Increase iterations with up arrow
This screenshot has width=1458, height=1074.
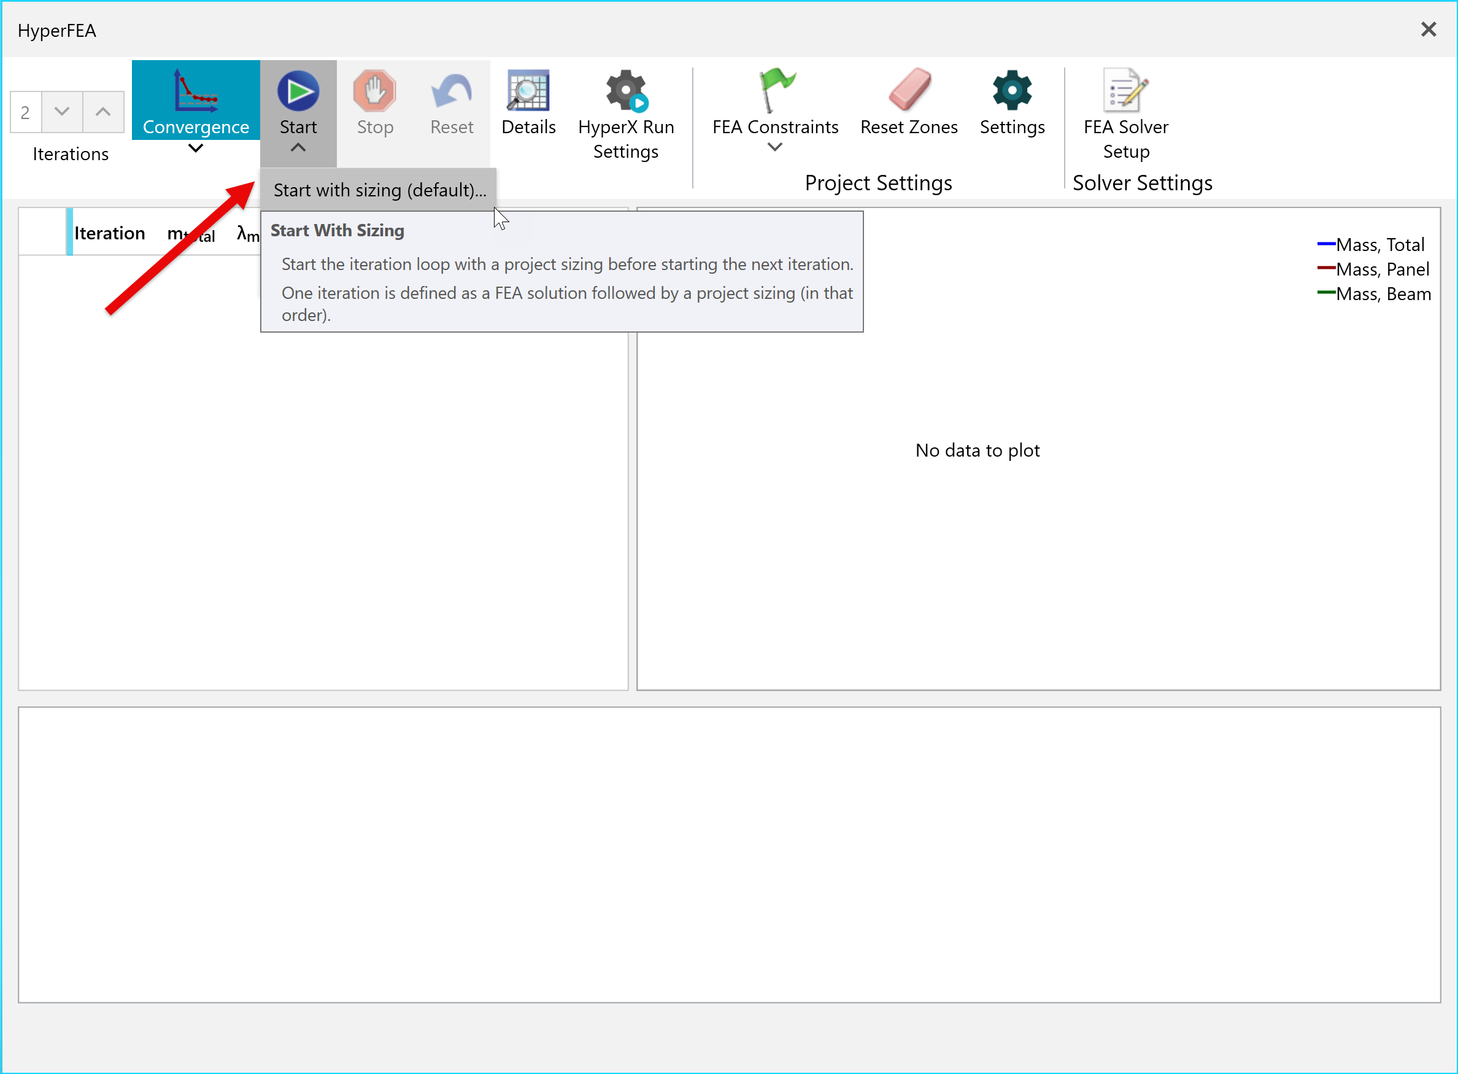click(x=103, y=112)
